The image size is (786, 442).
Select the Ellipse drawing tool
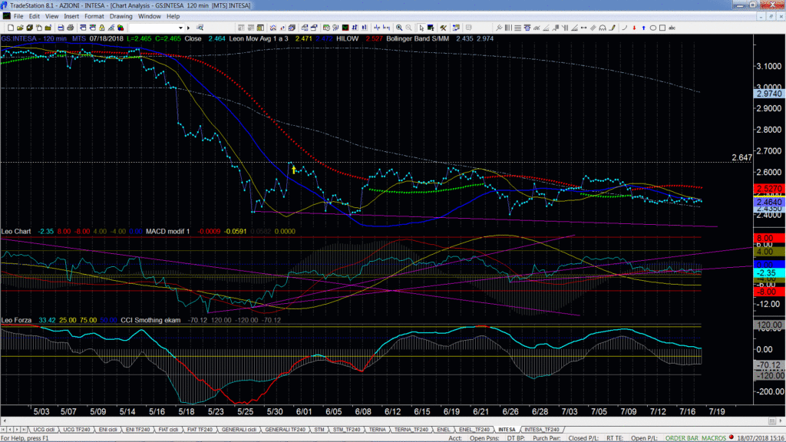click(653, 28)
